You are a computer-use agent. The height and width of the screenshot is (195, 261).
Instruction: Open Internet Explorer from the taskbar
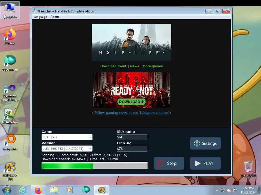(23, 190)
